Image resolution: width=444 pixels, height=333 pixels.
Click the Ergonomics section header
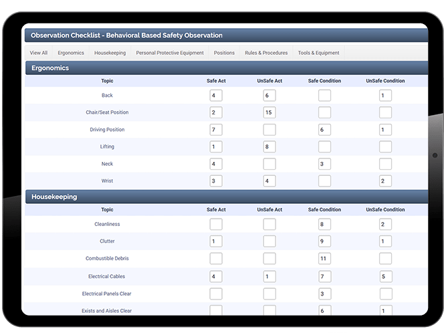[50, 68]
